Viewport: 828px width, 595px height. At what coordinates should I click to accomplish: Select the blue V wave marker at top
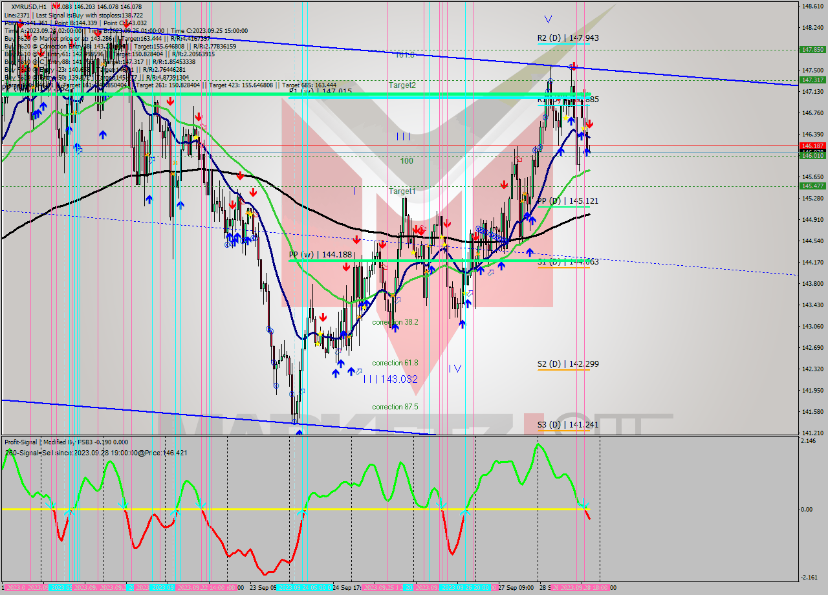(x=549, y=19)
